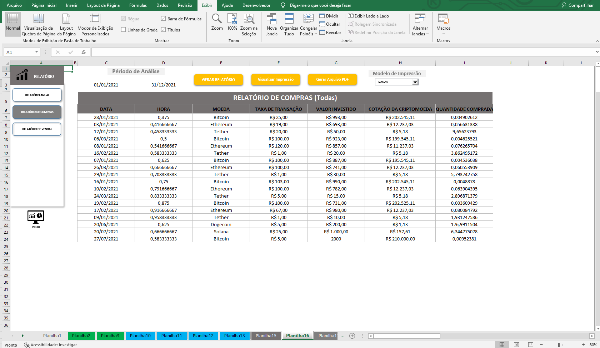Viewport: 600px width, 348px height.
Task: Click the horizontal scrollbar
Action: (x=407, y=336)
